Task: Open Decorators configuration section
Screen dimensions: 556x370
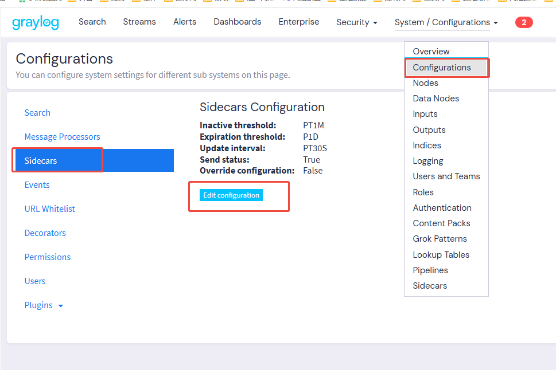Action: point(45,233)
